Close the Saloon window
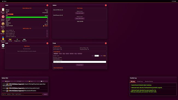Screen dimensions: 178x100 pyautogui.click(x=106, y=5)
